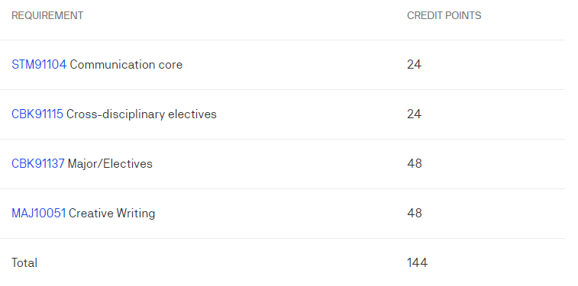Viewport: 578px width, 286px height.
Task: Click the 48 credit points for Major/Electives
Action: point(415,163)
